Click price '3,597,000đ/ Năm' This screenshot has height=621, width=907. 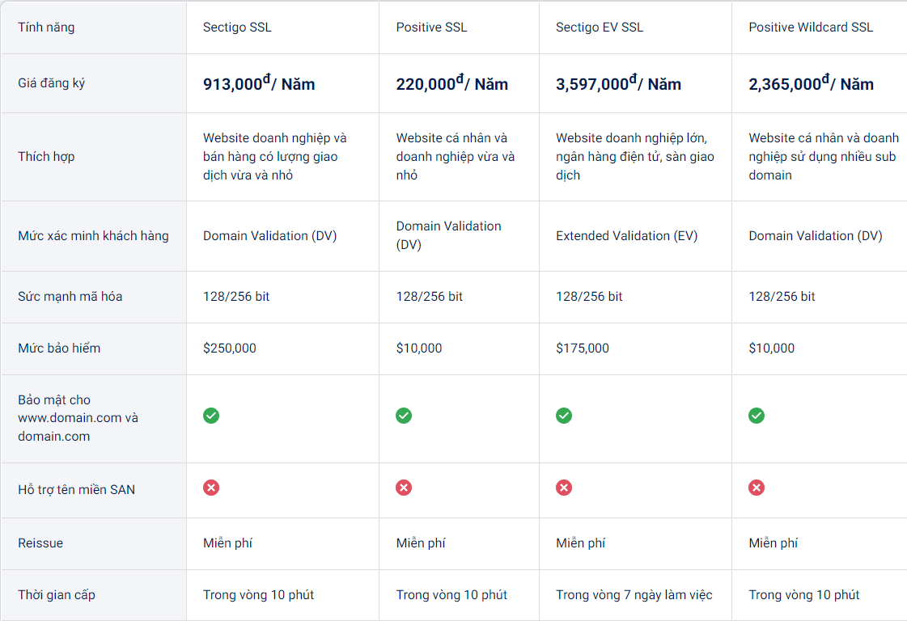pos(618,83)
